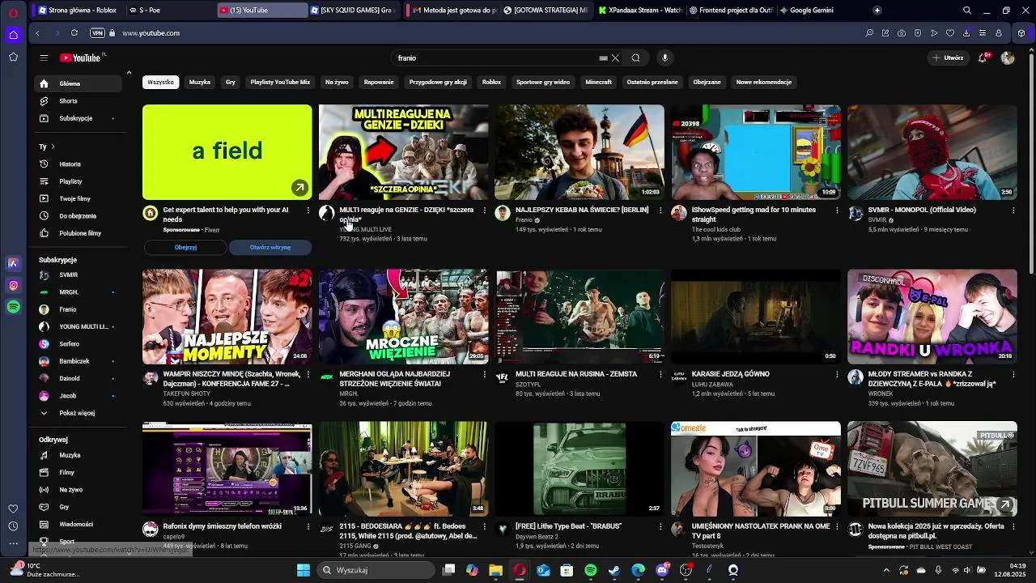Open Playlisty in sidebar
Screen dimensions: 1036x583
click(x=78, y=181)
